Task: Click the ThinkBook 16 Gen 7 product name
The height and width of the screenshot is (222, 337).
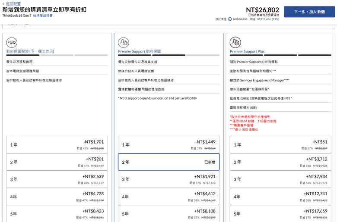Action: (17, 16)
